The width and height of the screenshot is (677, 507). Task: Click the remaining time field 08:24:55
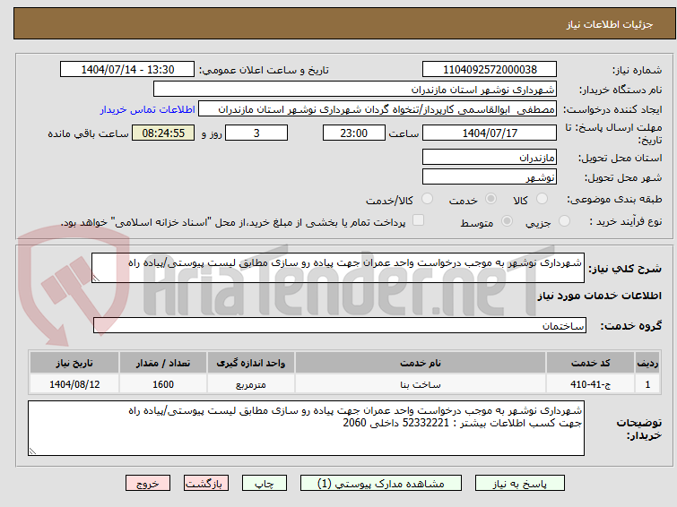[163, 133]
